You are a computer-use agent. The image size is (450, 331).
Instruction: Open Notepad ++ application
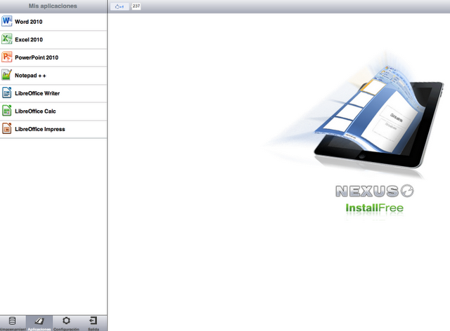coord(53,76)
